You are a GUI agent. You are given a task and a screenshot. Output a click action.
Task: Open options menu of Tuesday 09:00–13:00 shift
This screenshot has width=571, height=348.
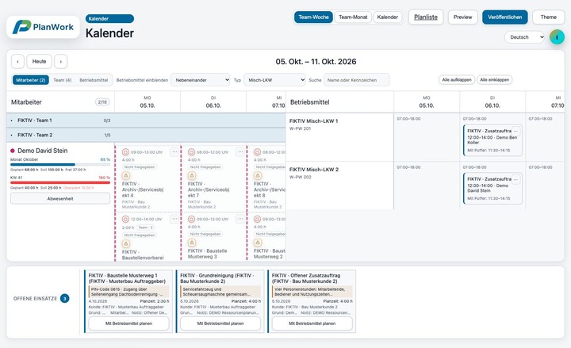(240, 219)
